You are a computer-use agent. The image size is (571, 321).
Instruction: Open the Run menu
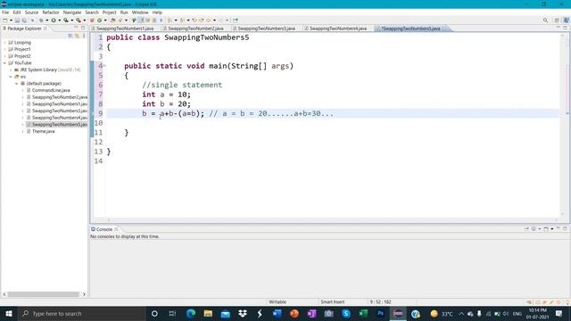pos(124,12)
